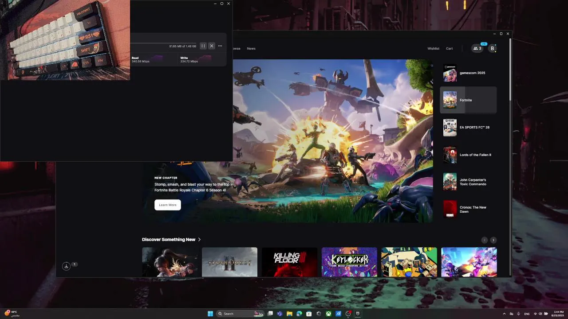
Task: Open Microsoft Store from the taskbar
Action: 309,314
